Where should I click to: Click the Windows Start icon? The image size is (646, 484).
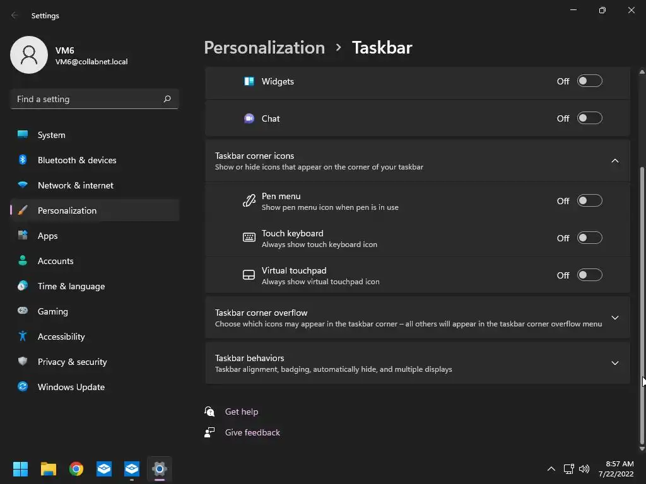pos(21,469)
